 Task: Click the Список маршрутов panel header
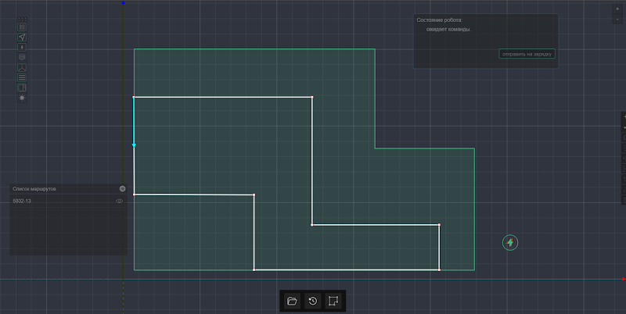click(68, 189)
